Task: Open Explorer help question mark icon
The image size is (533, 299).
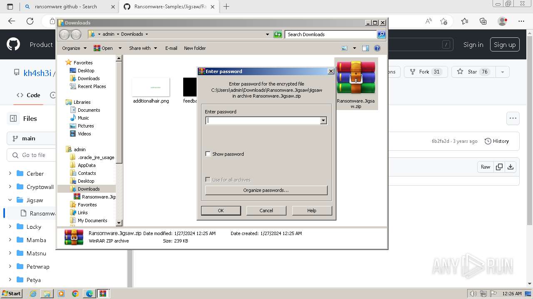Action: click(377, 48)
